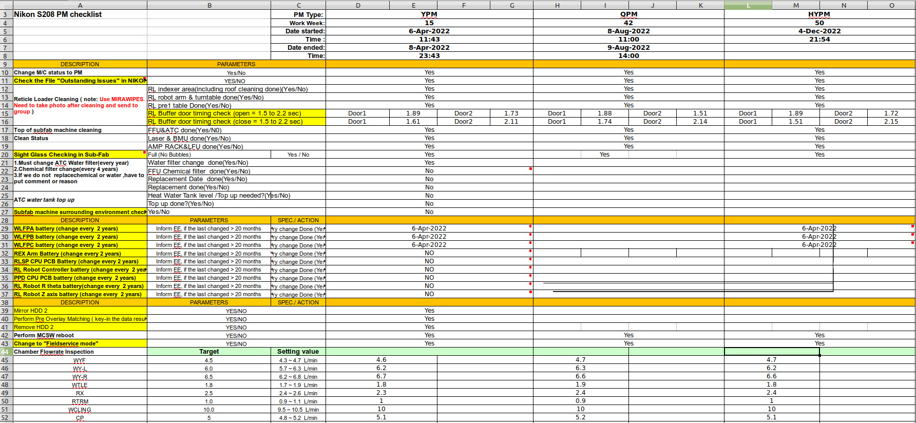The width and height of the screenshot is (916, 423).
Task: Select the "Setting value" header cell
Action: (x=298, y=352)
